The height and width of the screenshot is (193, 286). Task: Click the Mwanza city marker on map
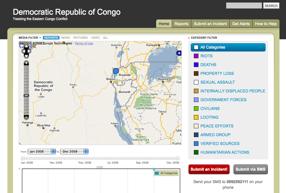(163, 82)
